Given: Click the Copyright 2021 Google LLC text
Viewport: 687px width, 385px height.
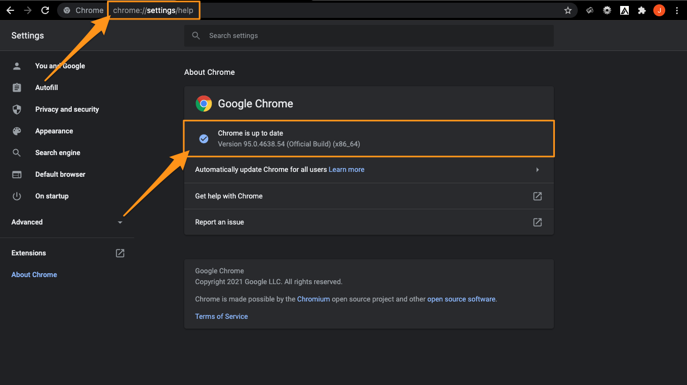Looking at the screenshot, I should 268,281.
